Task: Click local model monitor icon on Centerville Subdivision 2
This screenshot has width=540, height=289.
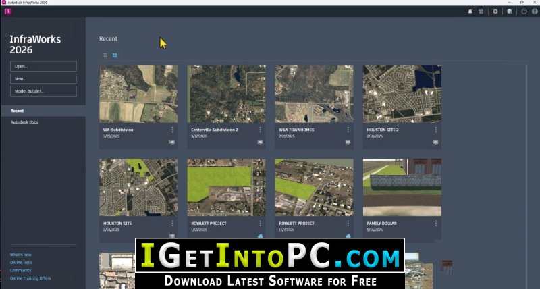Action: [260, 142]
